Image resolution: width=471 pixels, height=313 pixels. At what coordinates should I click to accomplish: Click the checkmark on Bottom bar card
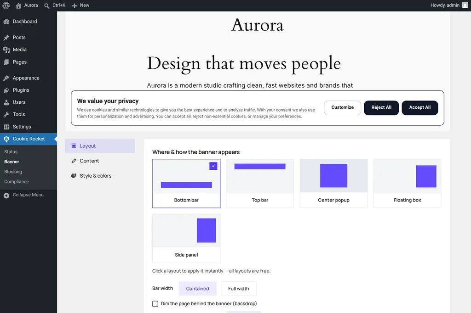pyautogui.click(x=213, y=166)
